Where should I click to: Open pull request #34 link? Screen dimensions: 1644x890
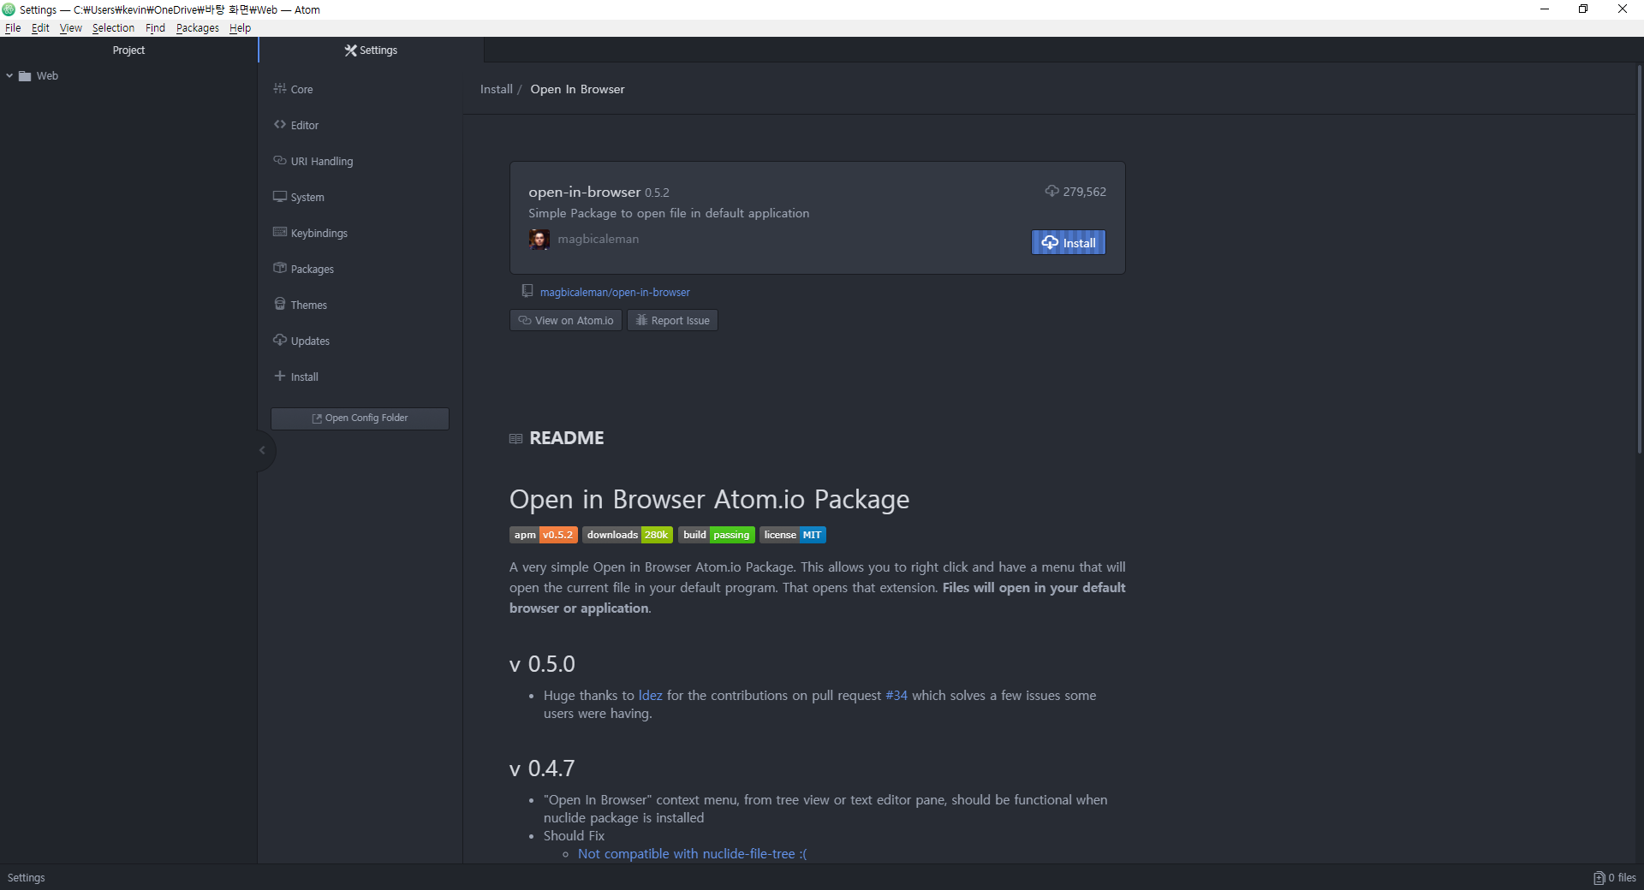tap(896, 696)
